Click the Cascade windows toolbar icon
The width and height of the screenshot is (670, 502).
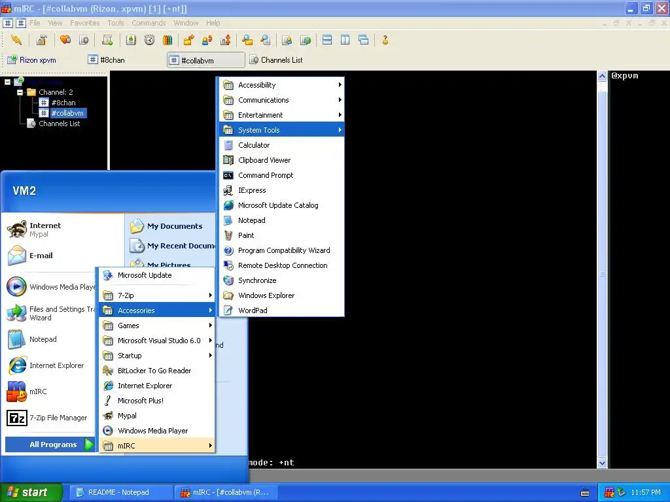click(x=364, y=40)
